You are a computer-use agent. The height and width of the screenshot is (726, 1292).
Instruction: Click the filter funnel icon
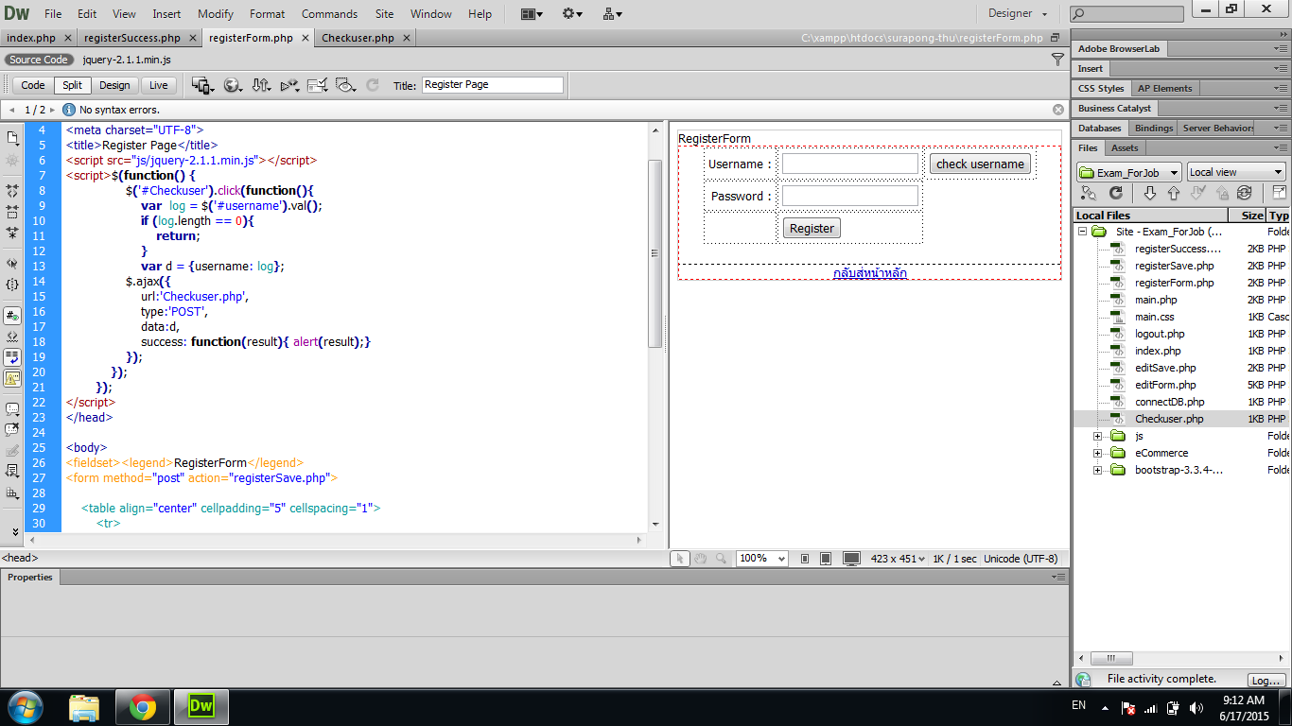(x=1057, y=60)
